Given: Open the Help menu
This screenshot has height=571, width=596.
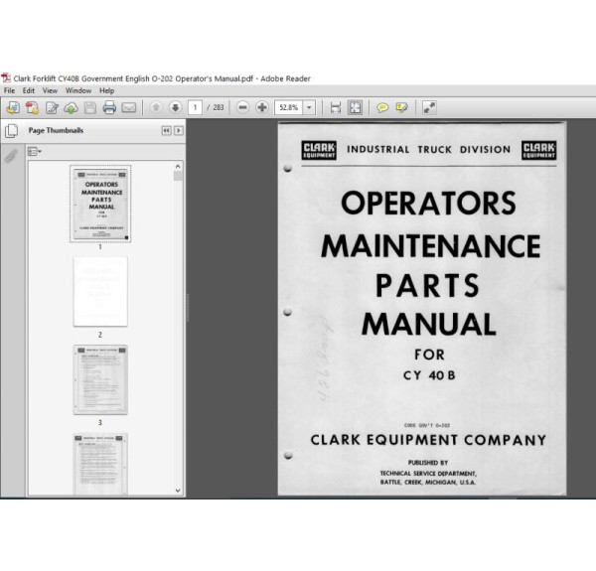Looking at the screenshot, I should tap(107, 90).
